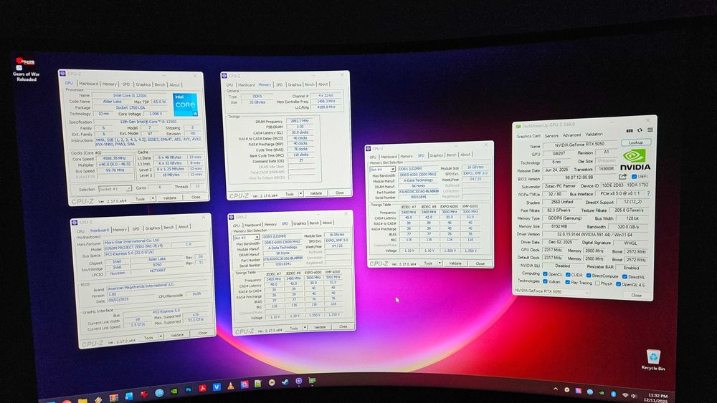Click the volume icon in the system tray
717x403 pixels.
tap(634, 396)
